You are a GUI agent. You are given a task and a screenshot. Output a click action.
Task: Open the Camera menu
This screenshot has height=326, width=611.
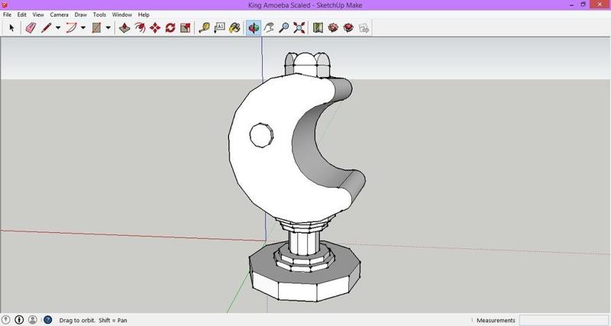coord(60,15)
